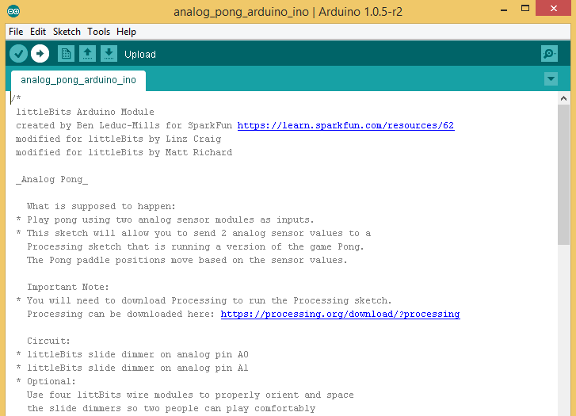Click the comment opener "/*" on the first line
This screenshot has height=416, width=576.
click(16, 98)
